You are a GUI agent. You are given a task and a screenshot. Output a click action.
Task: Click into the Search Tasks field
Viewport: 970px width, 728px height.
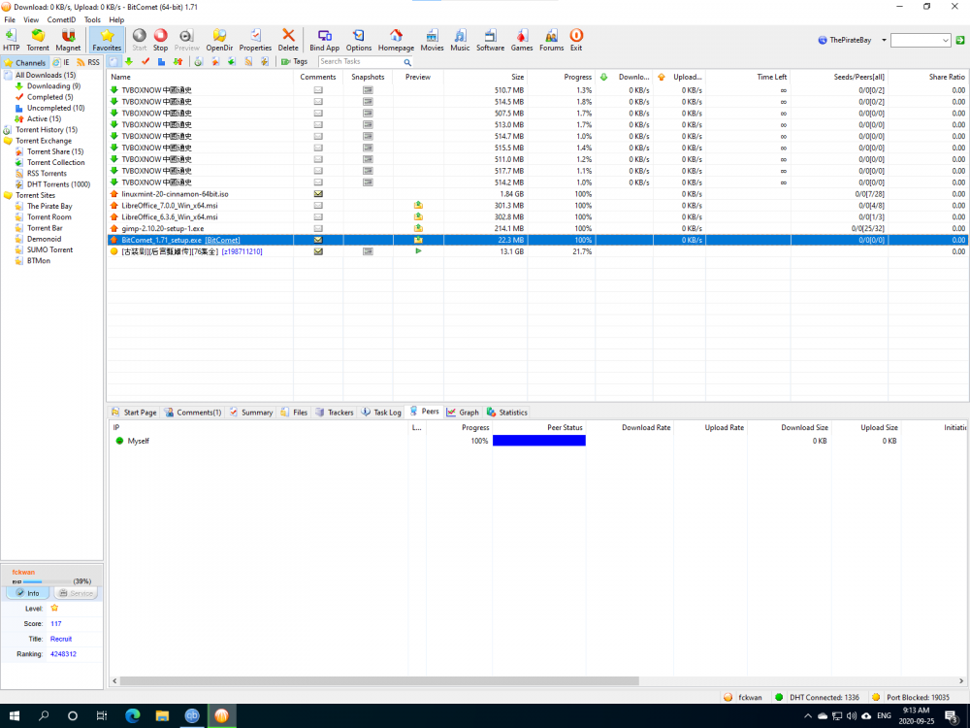coord(360,62)
